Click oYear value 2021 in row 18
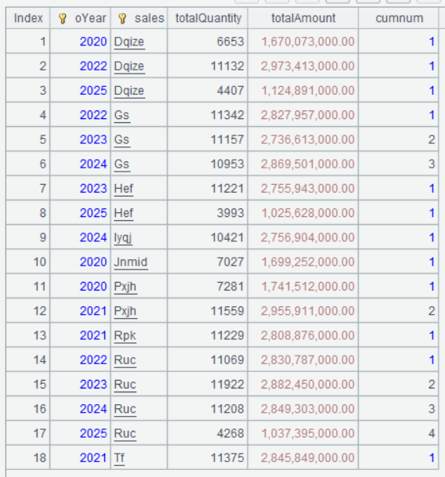This screenshot has width=445, height=477. tap(93, 458)
